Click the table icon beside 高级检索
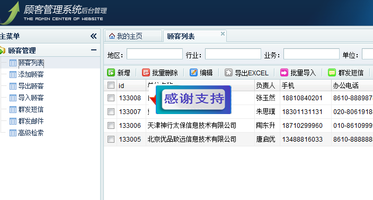Image resolution: width=373 pixels, height=200 pixels. tap(13, 133)
